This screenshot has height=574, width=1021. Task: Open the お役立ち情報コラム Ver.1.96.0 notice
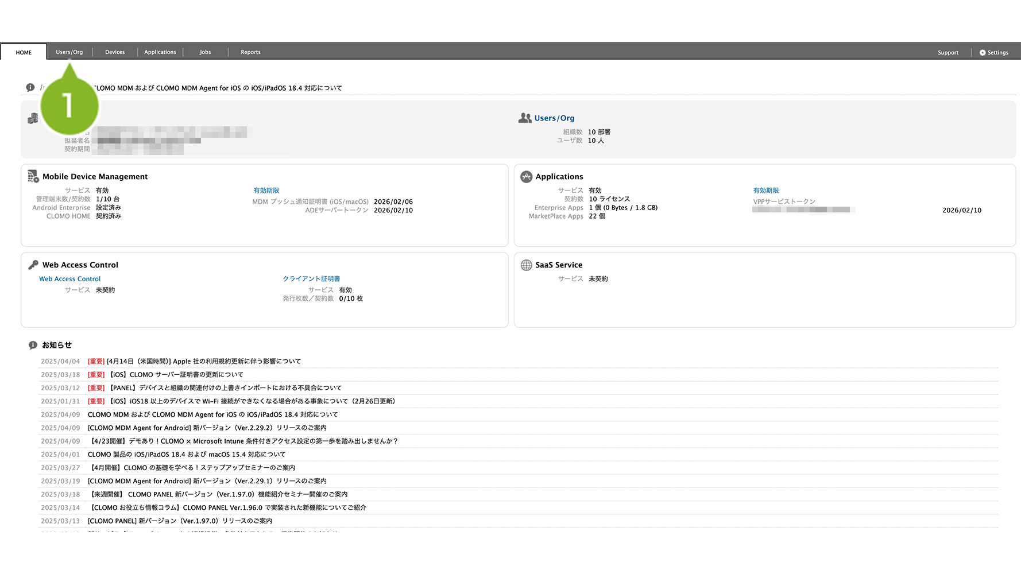click(x=227, y=507)
